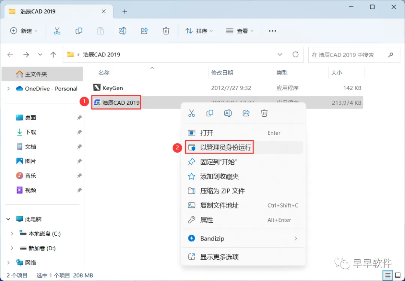Click the Delete icon in the context menu
This screenshot has height=281, width=405.
264,113
